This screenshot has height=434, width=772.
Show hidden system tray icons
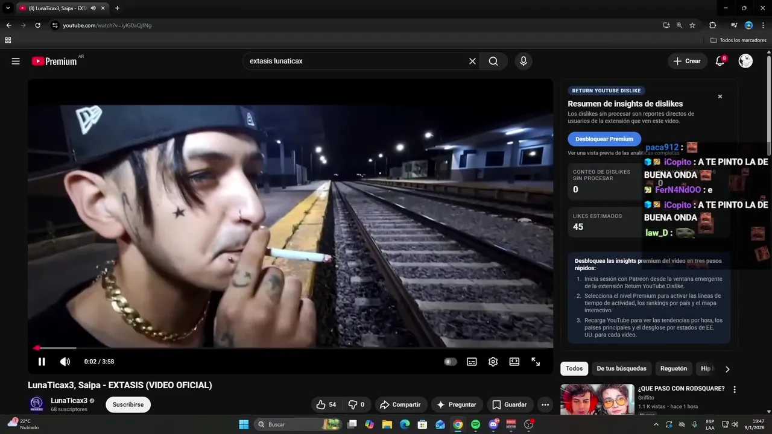(x=656, y=424)
